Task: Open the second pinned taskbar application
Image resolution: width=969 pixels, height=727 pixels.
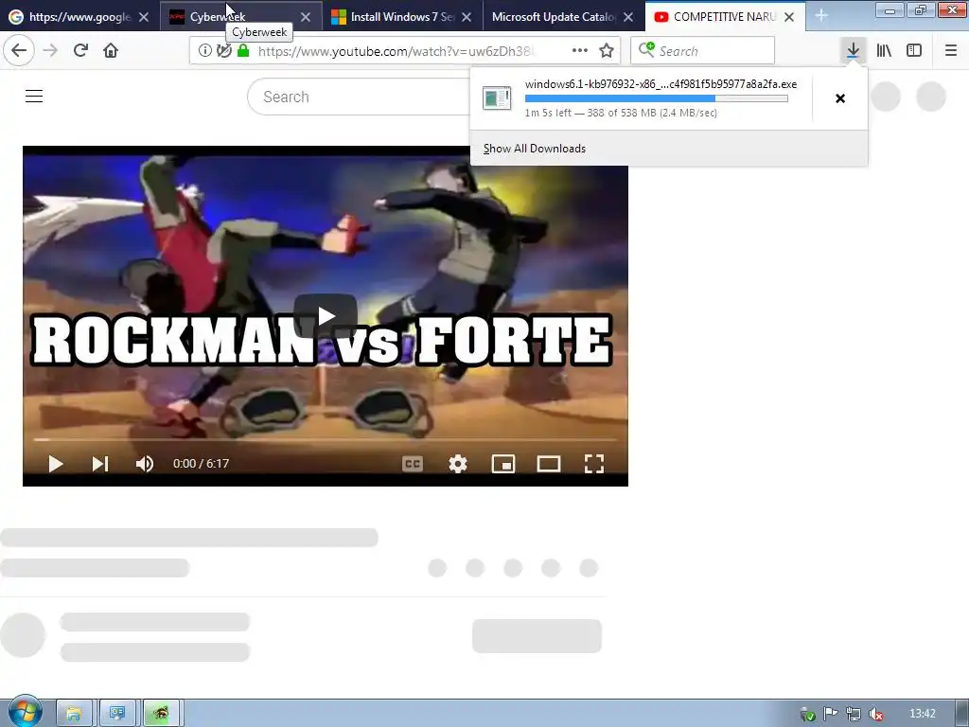Action: coord(117,714)
